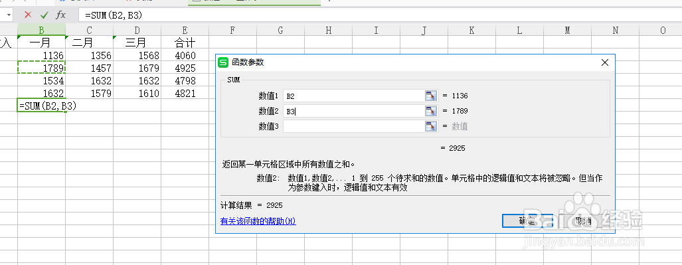Cancel formula entry with the red X
This screenshot has height=265, width=682.
pos(28,15)
